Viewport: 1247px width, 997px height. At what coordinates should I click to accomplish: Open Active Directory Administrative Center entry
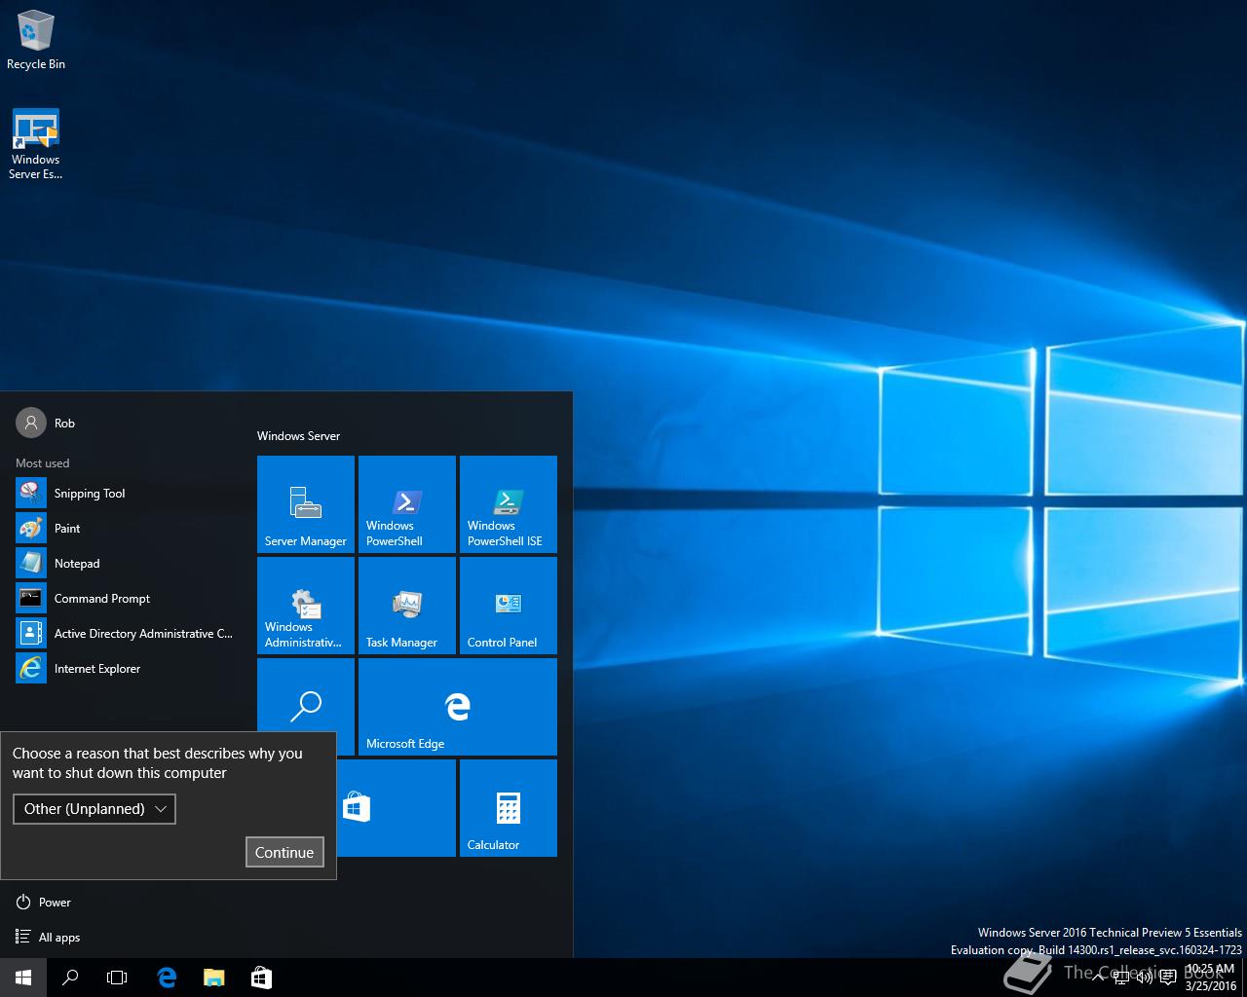coord(125,633)
